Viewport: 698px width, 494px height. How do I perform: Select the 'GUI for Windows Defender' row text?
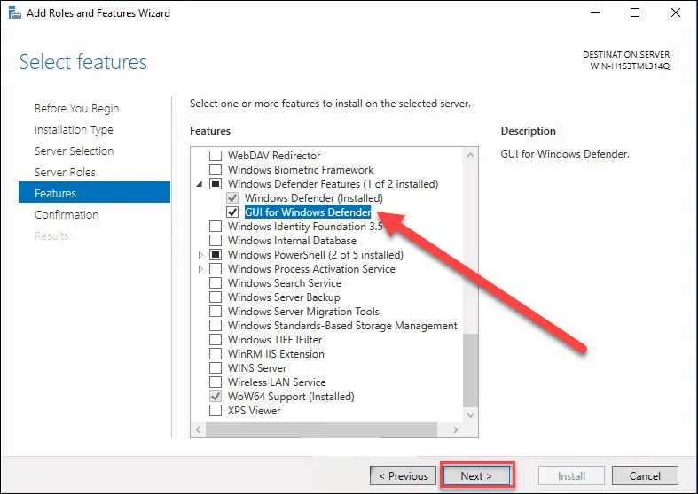point(308,212)
